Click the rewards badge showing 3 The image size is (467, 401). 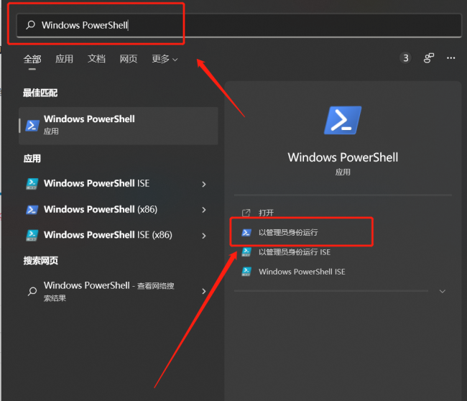[406, 57]
